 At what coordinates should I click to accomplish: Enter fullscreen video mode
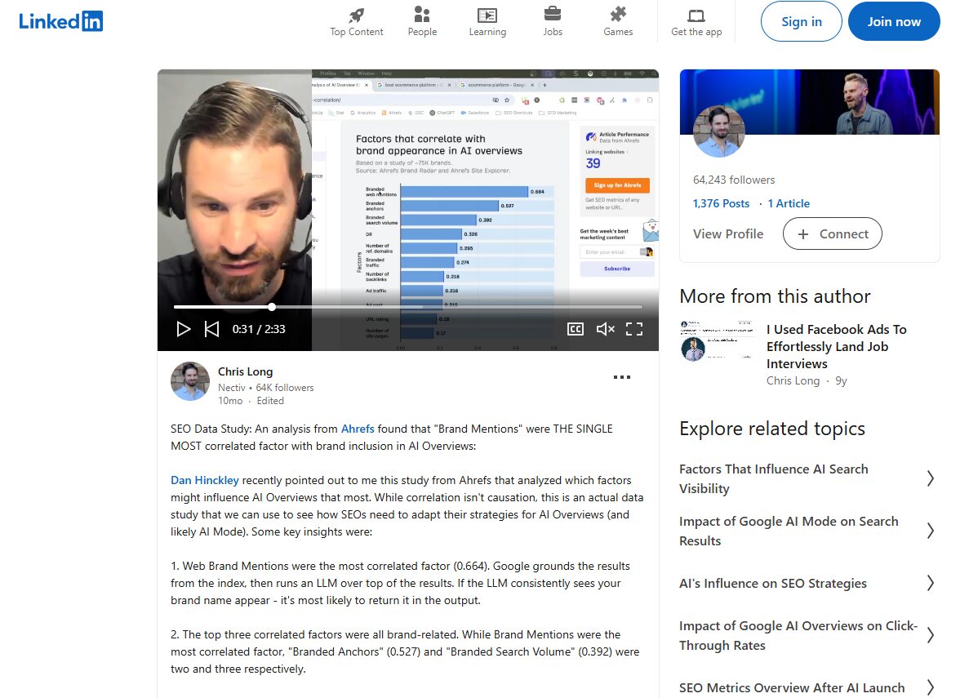click(634, 328)
